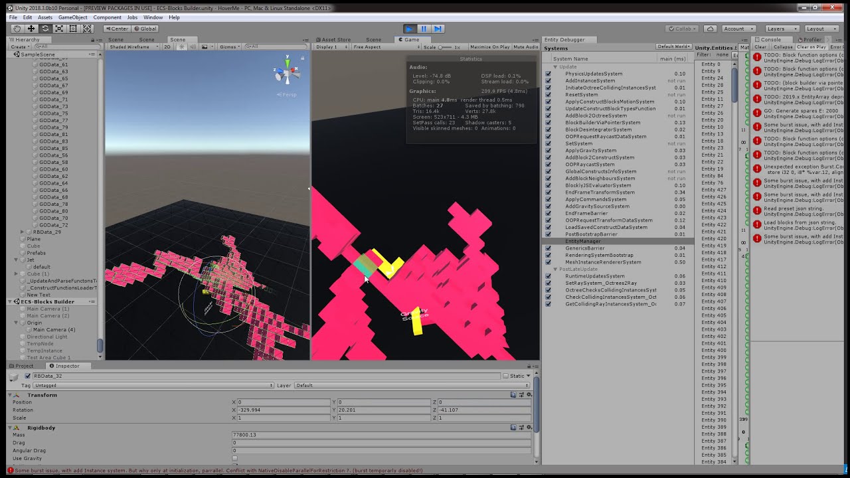The height and width of the screenshot is (478, 850).
Task: Open the cloud services icon
Action: click(710, 29)
